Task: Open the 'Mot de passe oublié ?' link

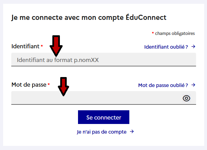Action: coord(163,85)
